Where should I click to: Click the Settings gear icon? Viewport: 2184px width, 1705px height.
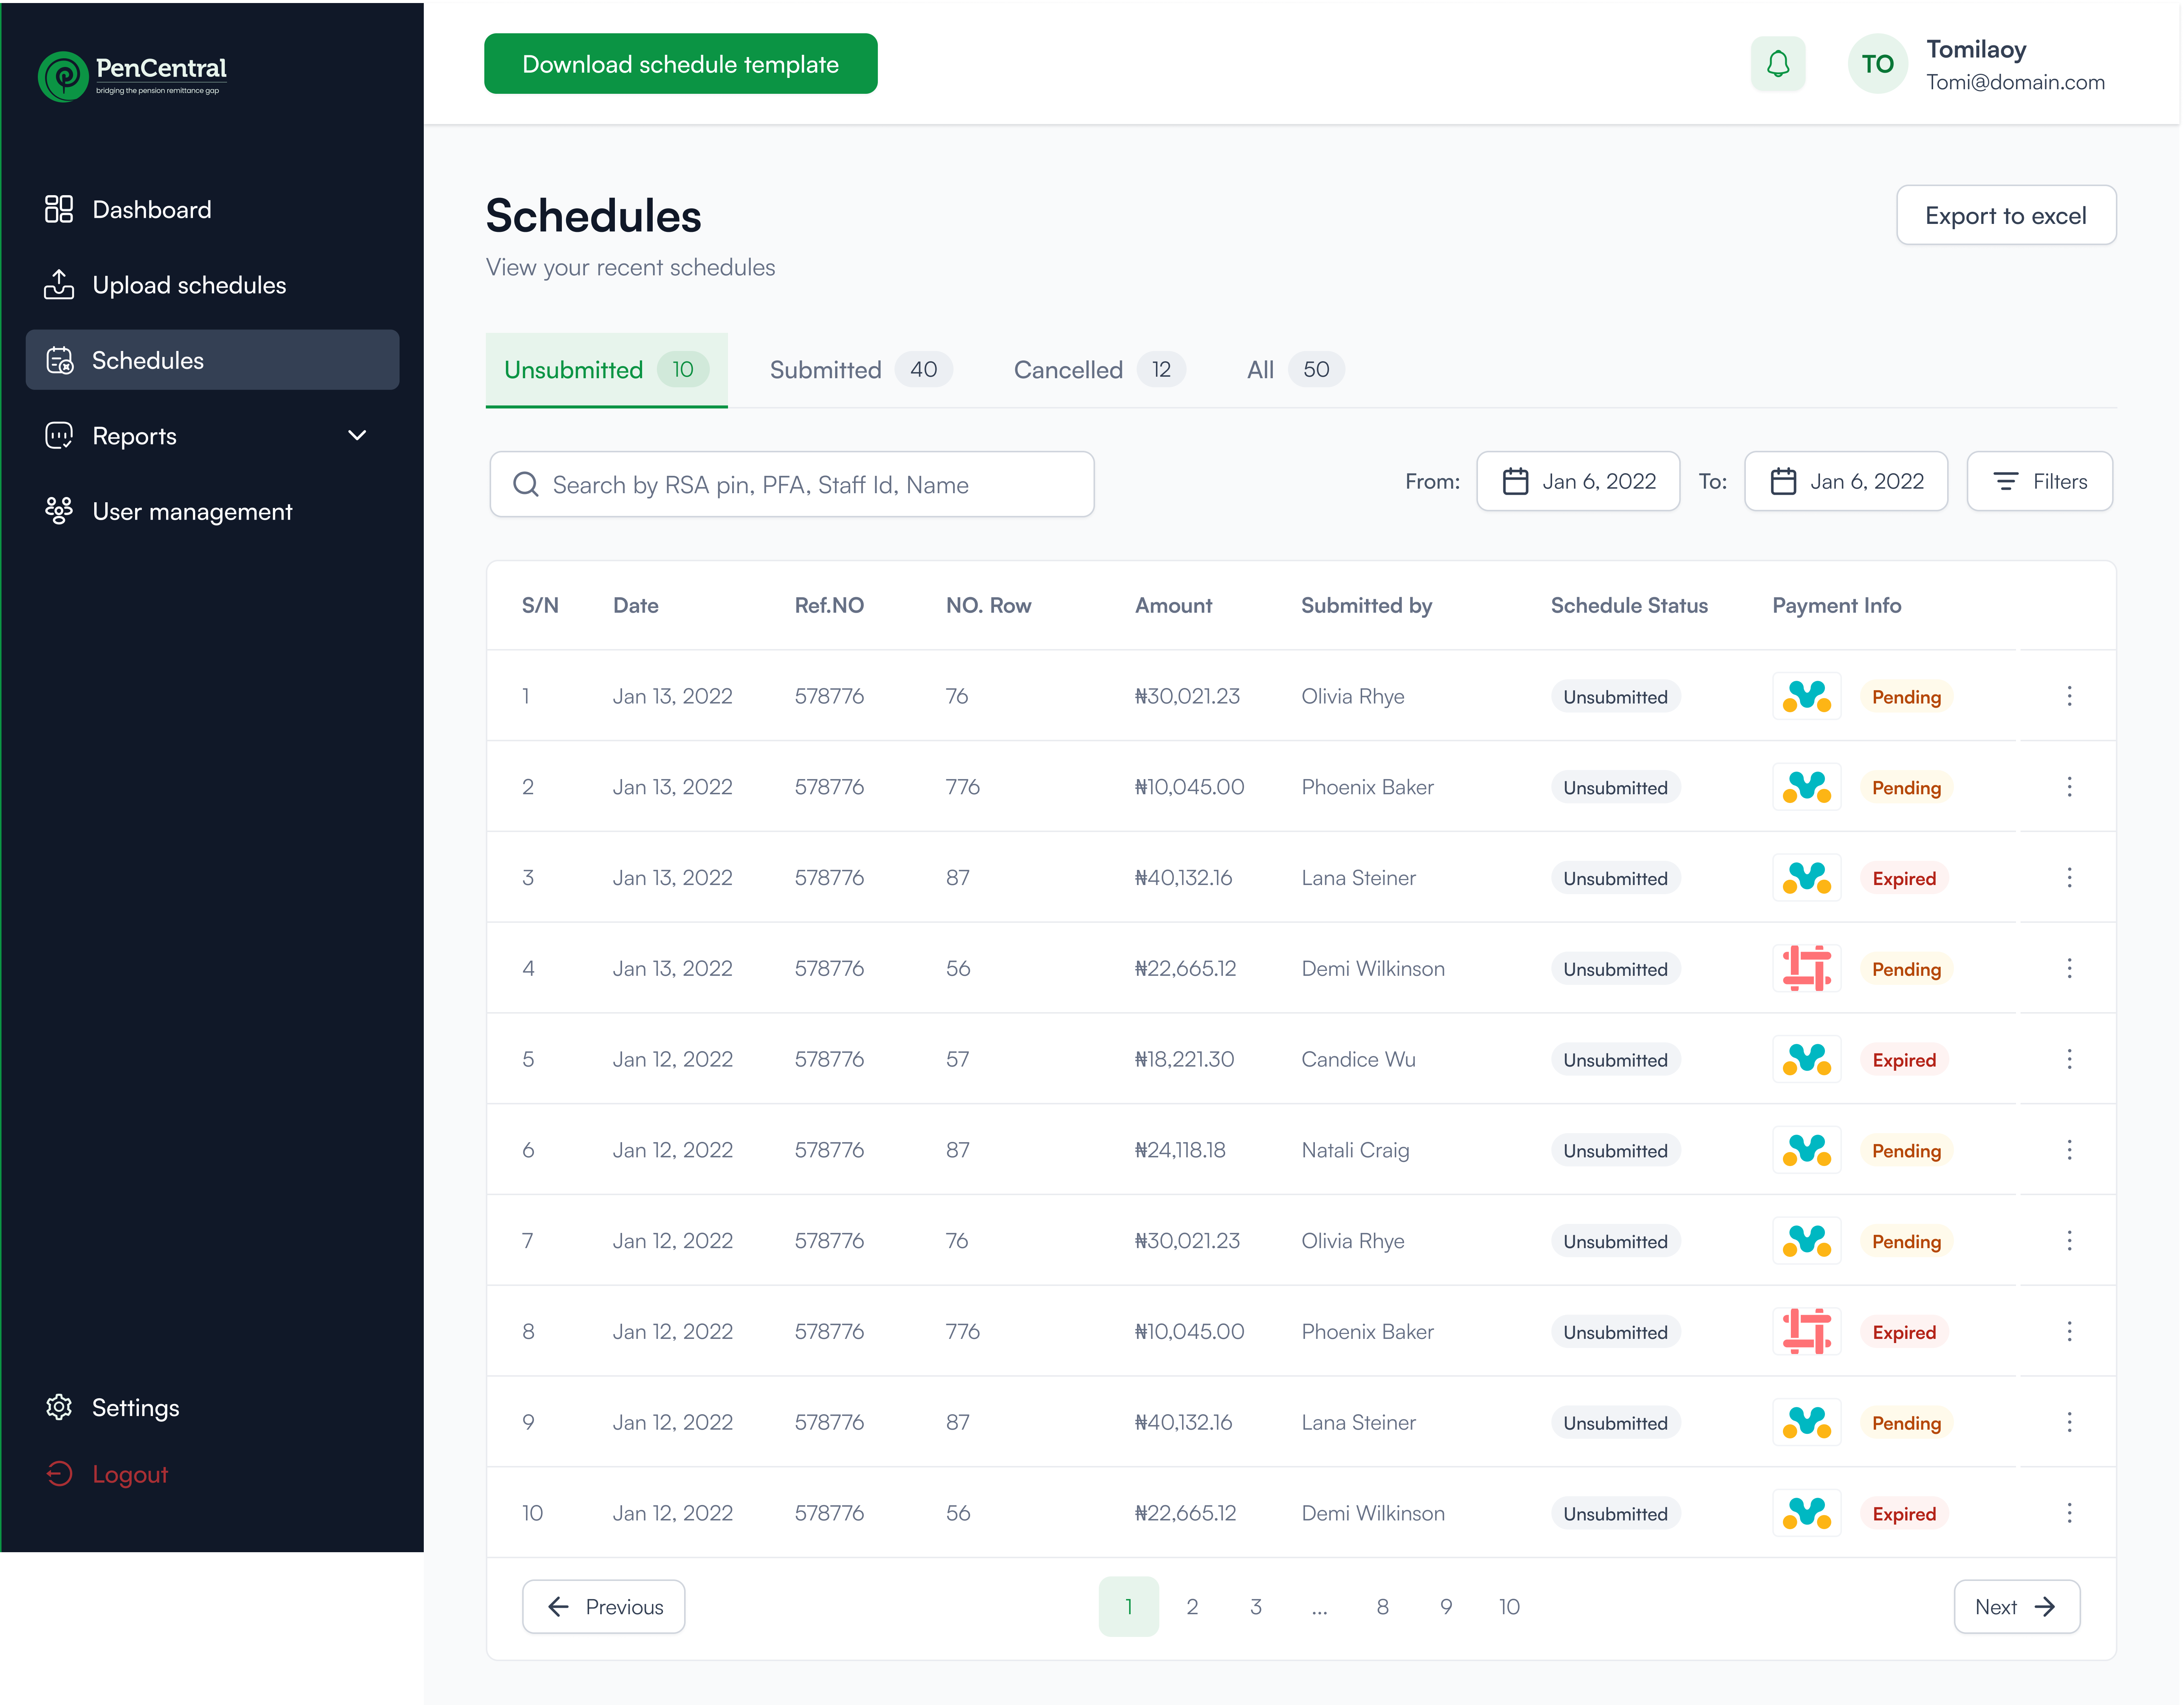59,1407
